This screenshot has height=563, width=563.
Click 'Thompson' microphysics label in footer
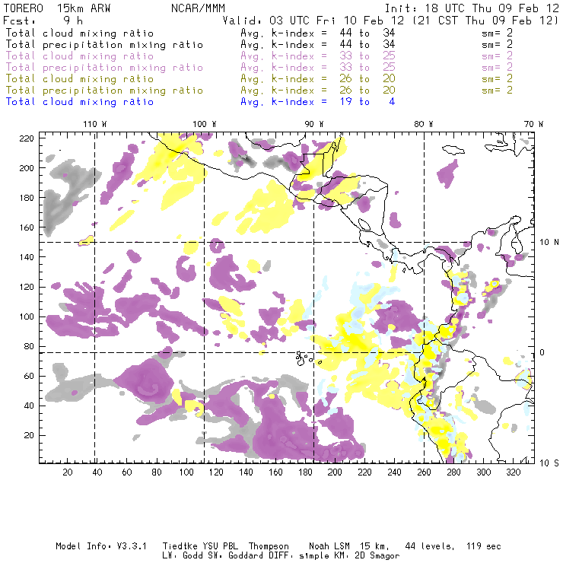click(269, 546)
